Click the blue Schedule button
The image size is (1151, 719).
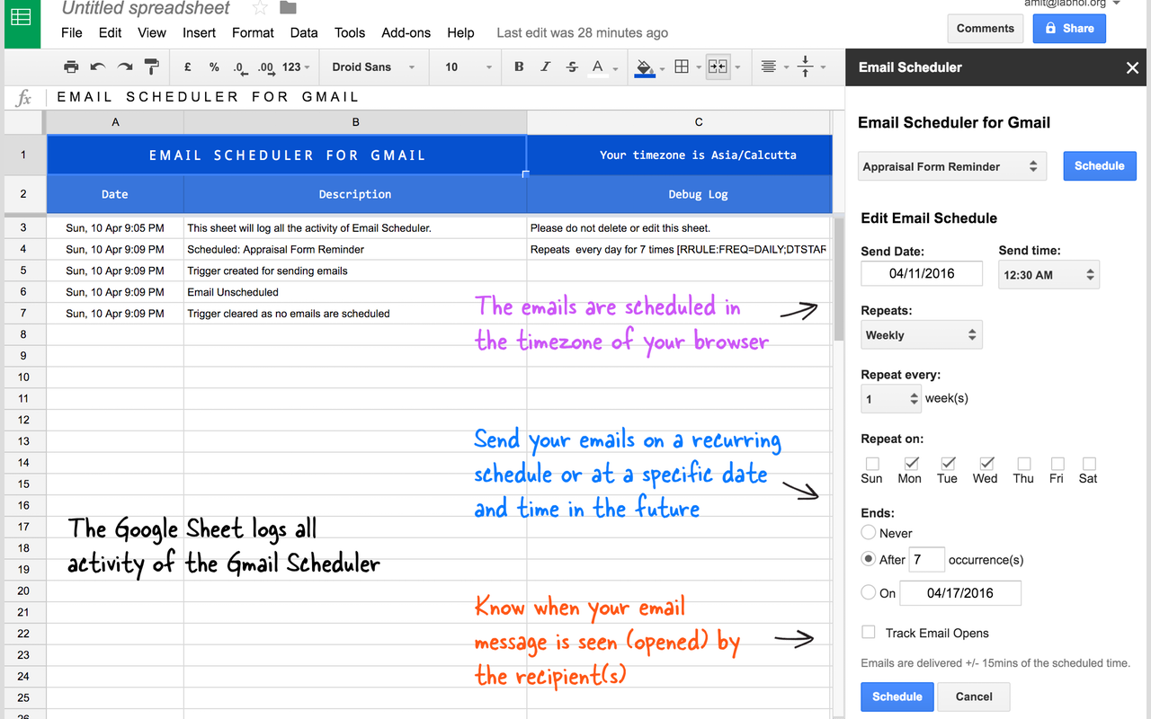1100,165
